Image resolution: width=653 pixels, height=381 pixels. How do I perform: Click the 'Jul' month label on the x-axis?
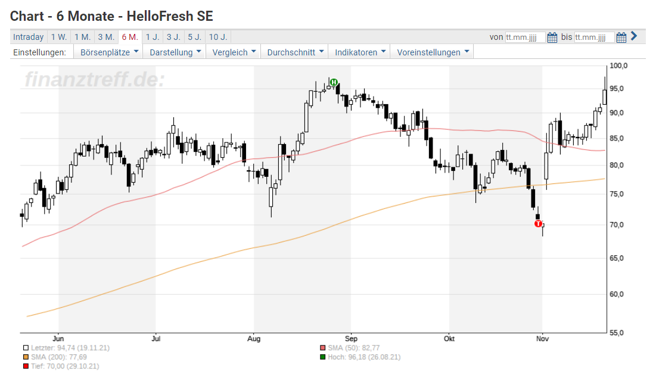156,339
